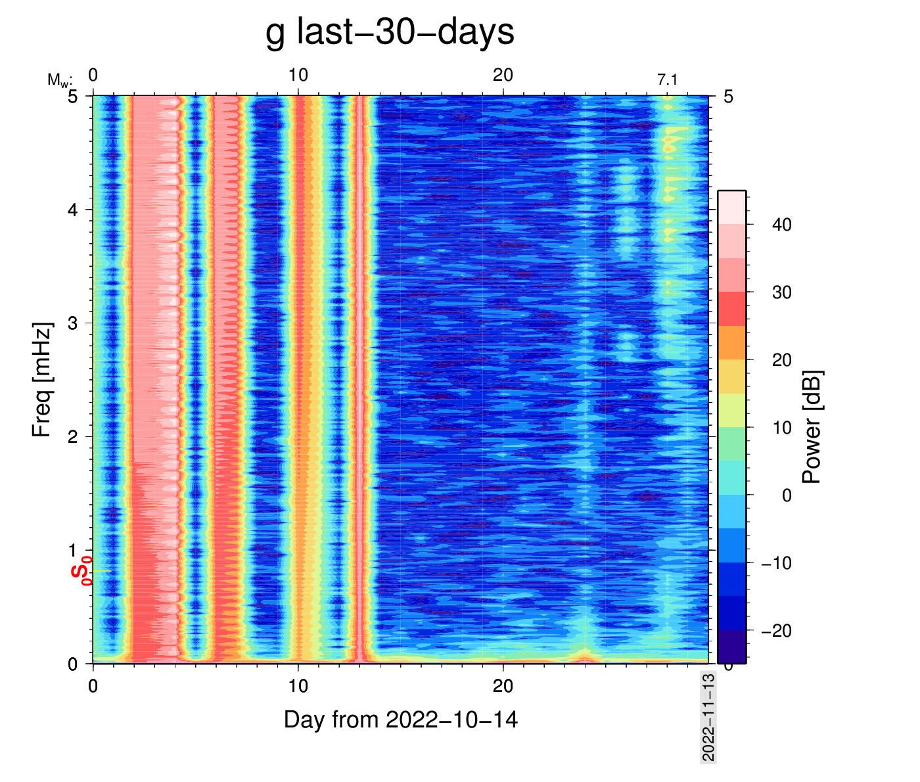Click the "Day from 2022-10-14" axis label
Image resolution: width=920 pixels, height=782 pixels.
[400, 720]
